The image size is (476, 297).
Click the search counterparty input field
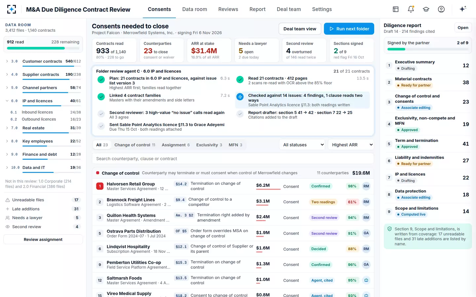click(233, 159)
